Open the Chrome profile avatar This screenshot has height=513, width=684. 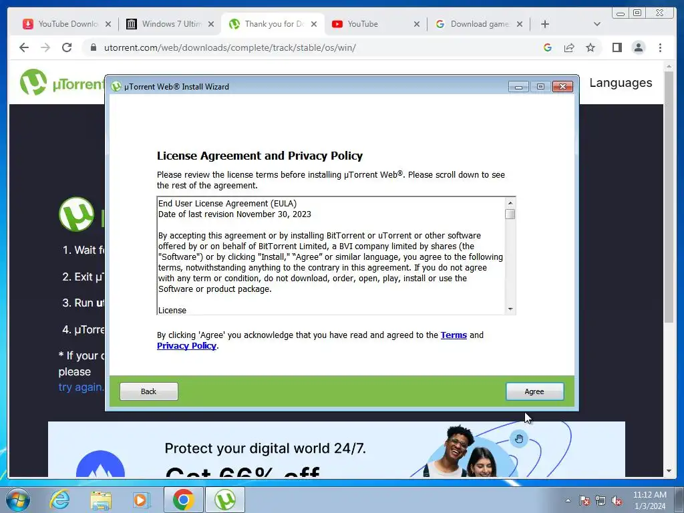tap(638, 47)
